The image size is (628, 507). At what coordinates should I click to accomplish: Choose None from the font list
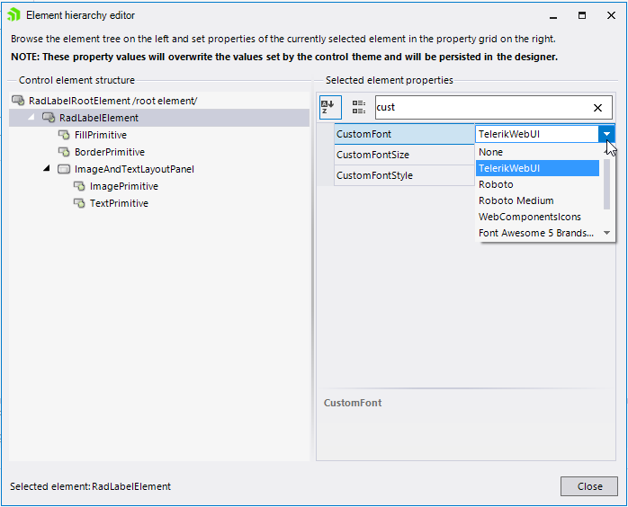point(491,152)
